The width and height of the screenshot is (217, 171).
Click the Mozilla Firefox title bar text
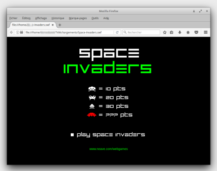pyautogui.click(x=108, y=11)
